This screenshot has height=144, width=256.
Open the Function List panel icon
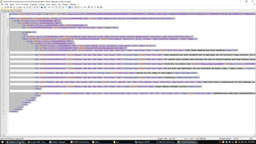coord(78,7)
